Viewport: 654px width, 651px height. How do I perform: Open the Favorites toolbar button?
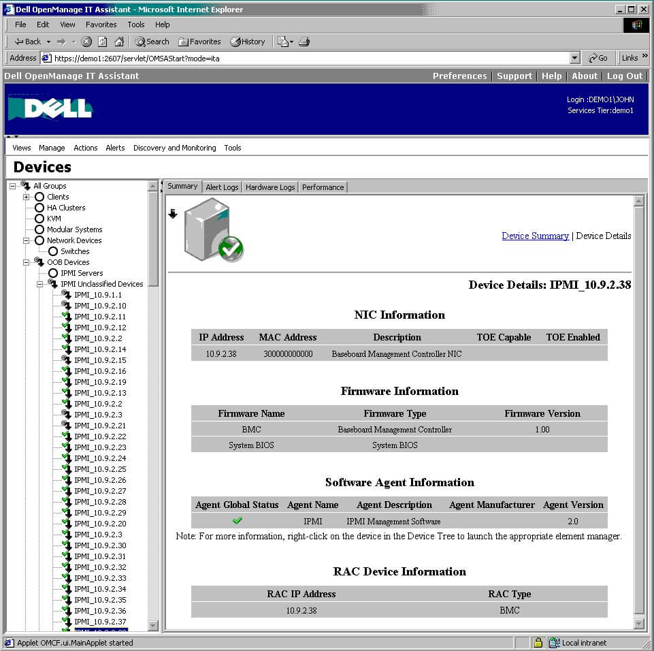coord(199,42)
